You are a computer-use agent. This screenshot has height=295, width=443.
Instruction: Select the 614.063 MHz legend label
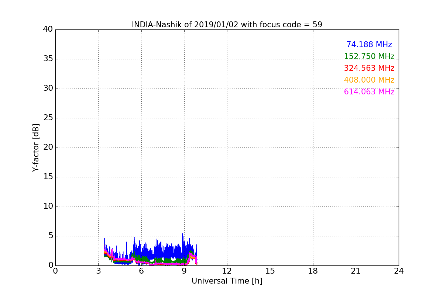tap(369, 92)
